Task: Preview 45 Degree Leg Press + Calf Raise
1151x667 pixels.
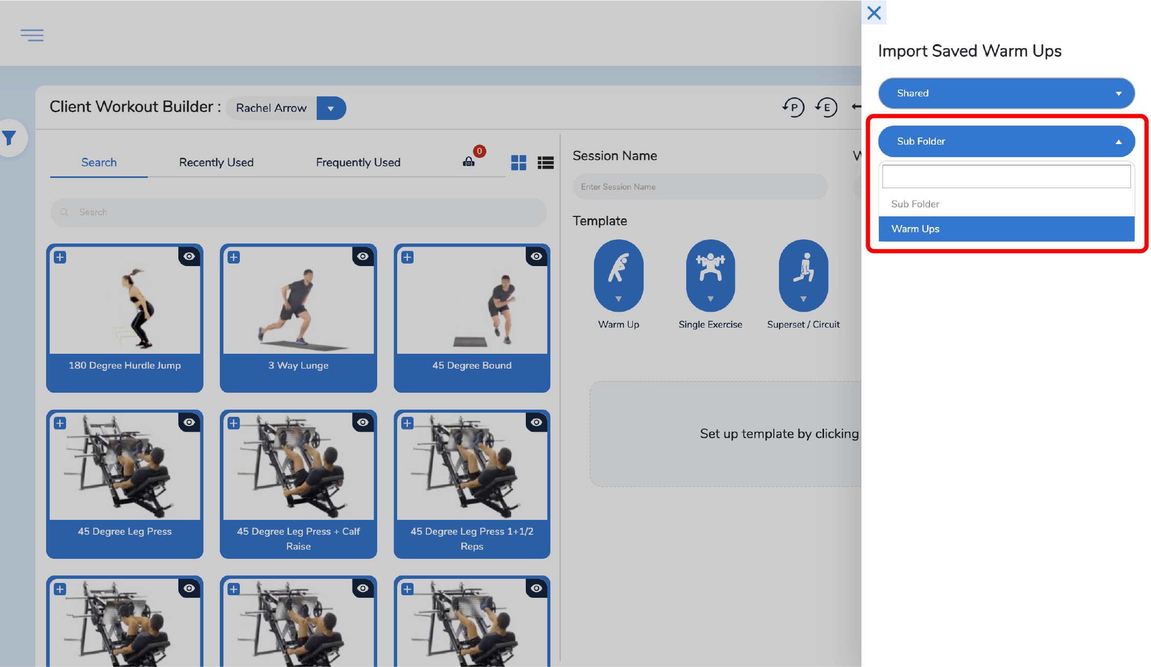Action: [363, 422]
